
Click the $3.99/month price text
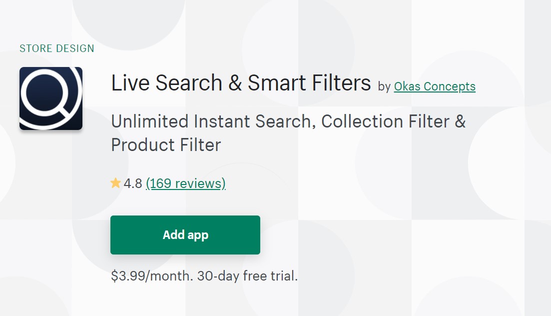click(152, 276)
